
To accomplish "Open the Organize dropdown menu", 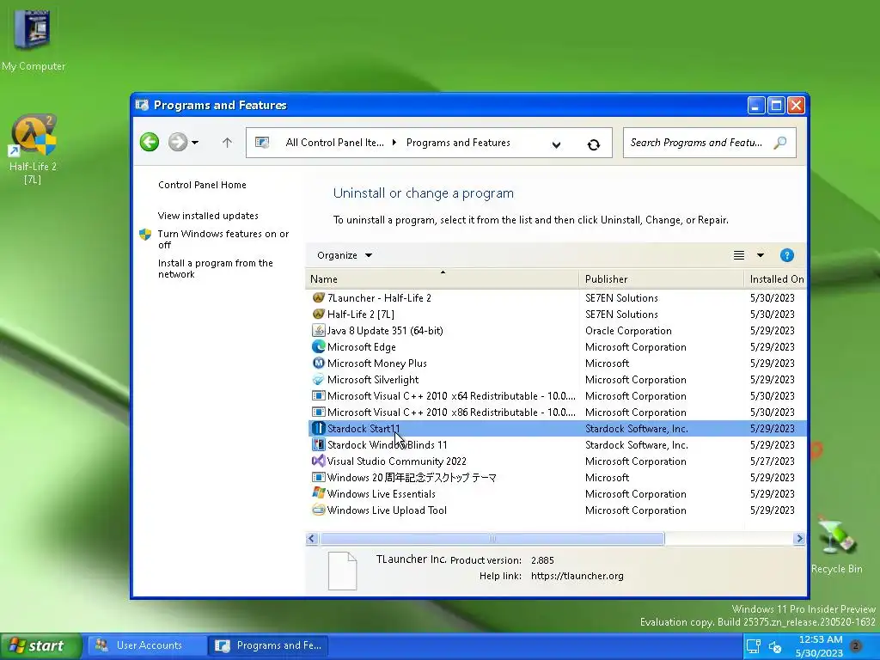I will coord(344,255).
